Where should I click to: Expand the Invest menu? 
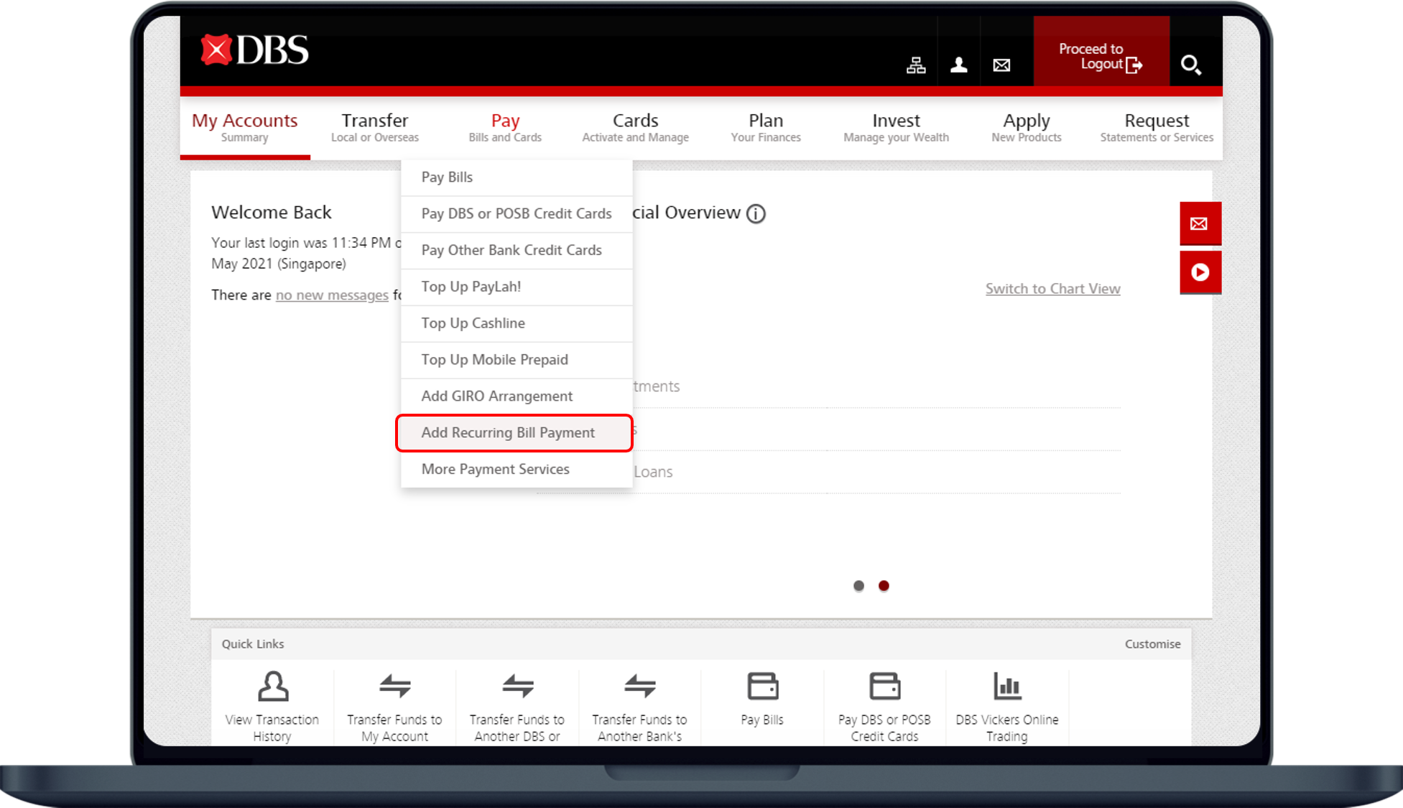pos(896,126)
